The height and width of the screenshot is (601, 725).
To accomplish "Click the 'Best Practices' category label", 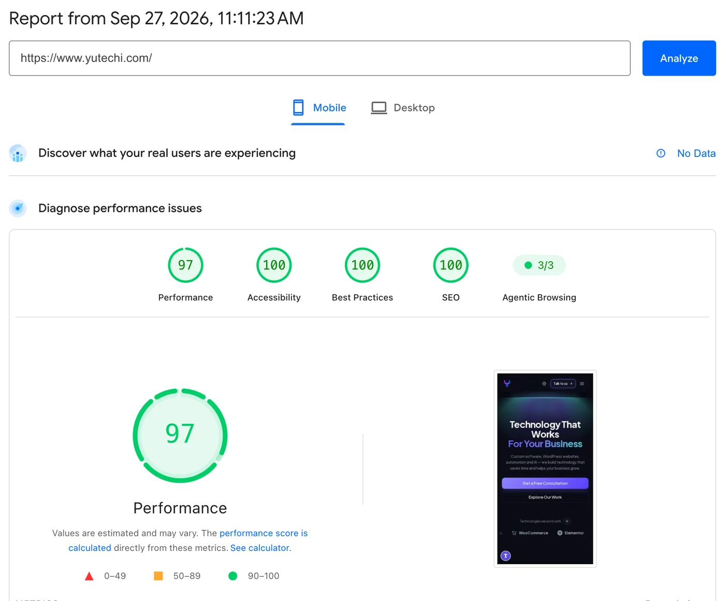I will tap(363, 297).
